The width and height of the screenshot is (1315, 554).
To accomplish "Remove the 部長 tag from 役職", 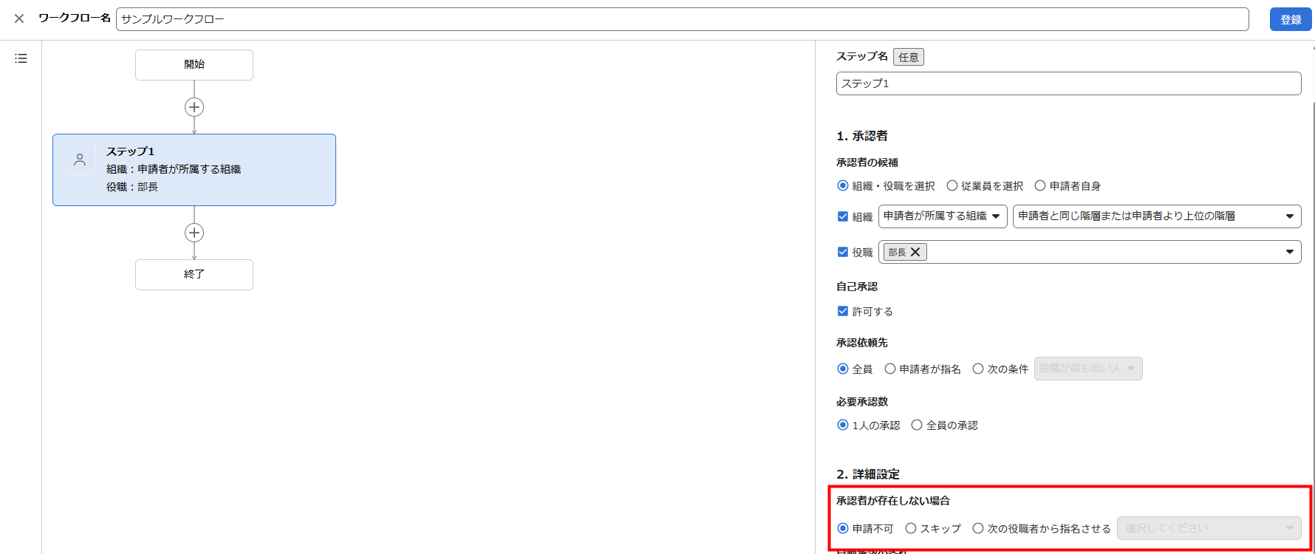I will point(915,252).
